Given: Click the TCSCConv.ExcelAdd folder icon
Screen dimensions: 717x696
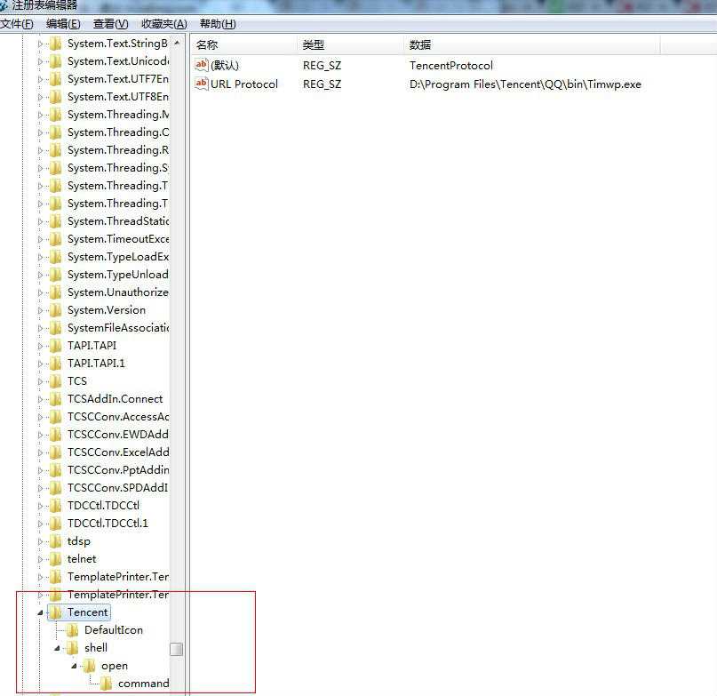Looking at the screenshot, I should pos(55,452).
